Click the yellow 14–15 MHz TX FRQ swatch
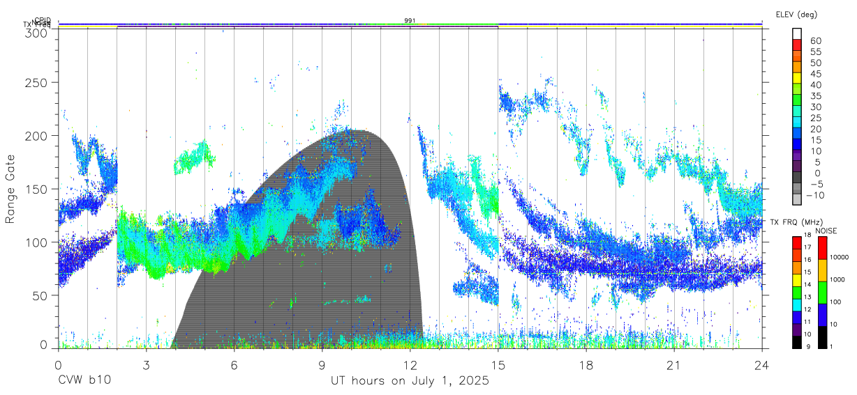Screen dimensions: 857x395 797,279
